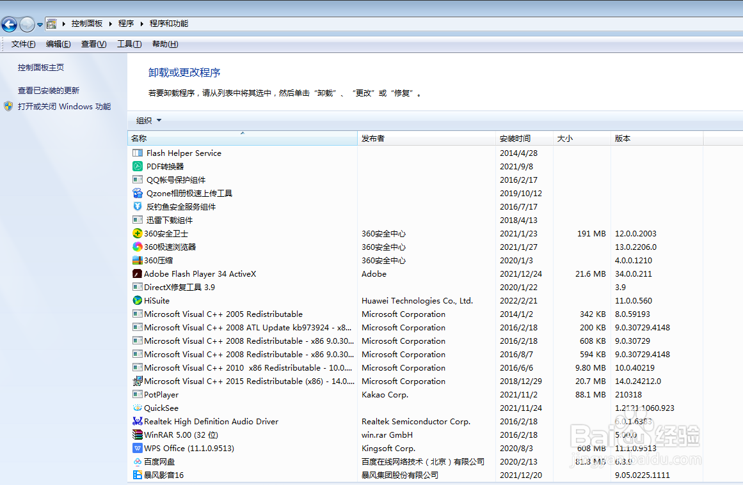Click the Back navigation arrow button
The height and width of the screenshot is (485, 743).
coord(10,24)
